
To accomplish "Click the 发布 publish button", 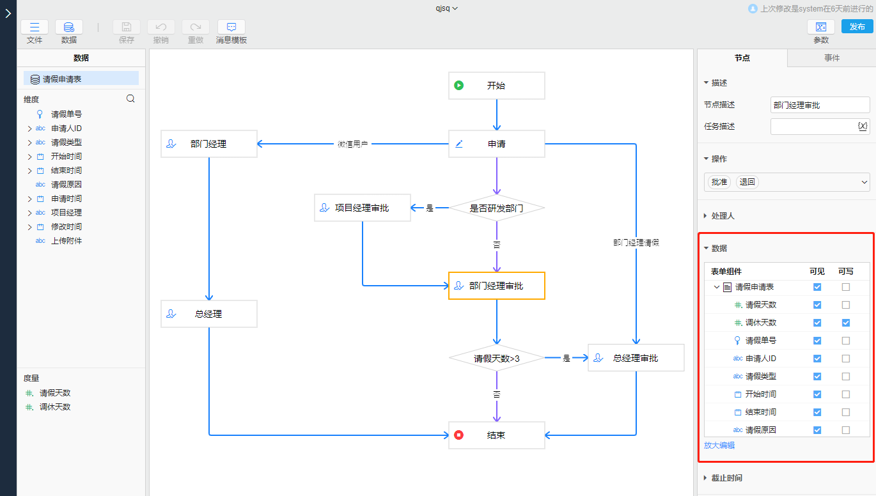I will point(857,27).
